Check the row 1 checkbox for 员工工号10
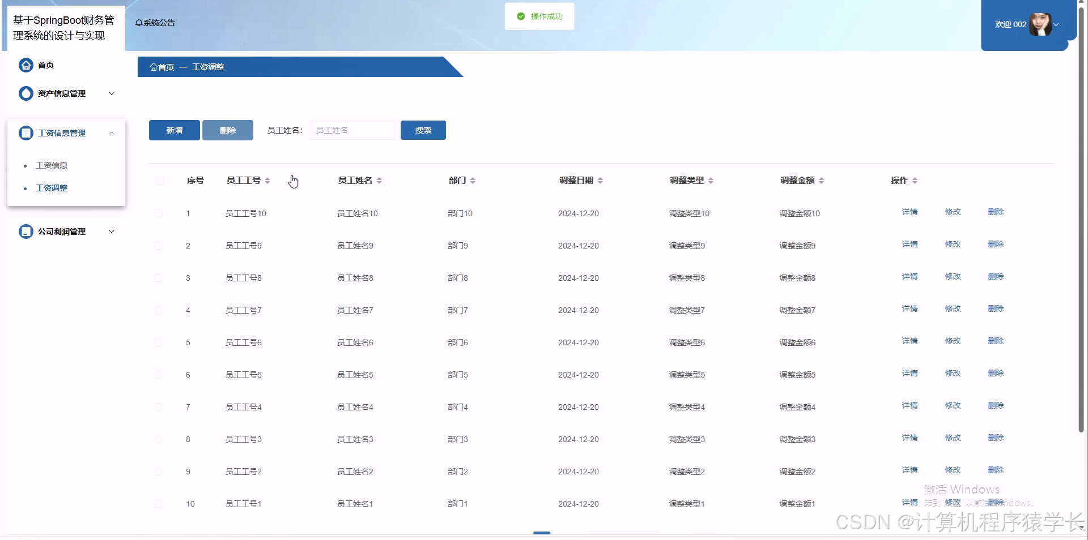The image size is (1088, 540). 159,213
